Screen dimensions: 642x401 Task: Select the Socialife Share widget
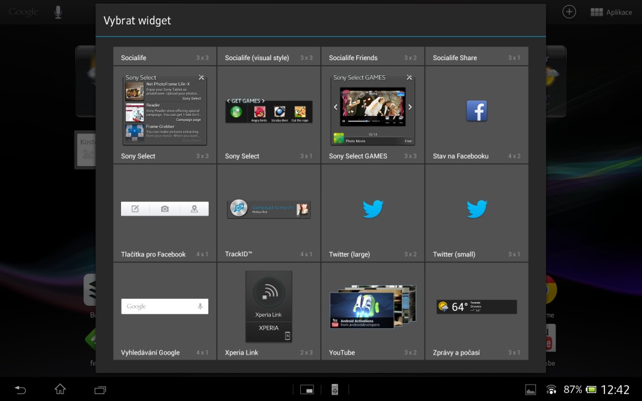coord(476,56)
